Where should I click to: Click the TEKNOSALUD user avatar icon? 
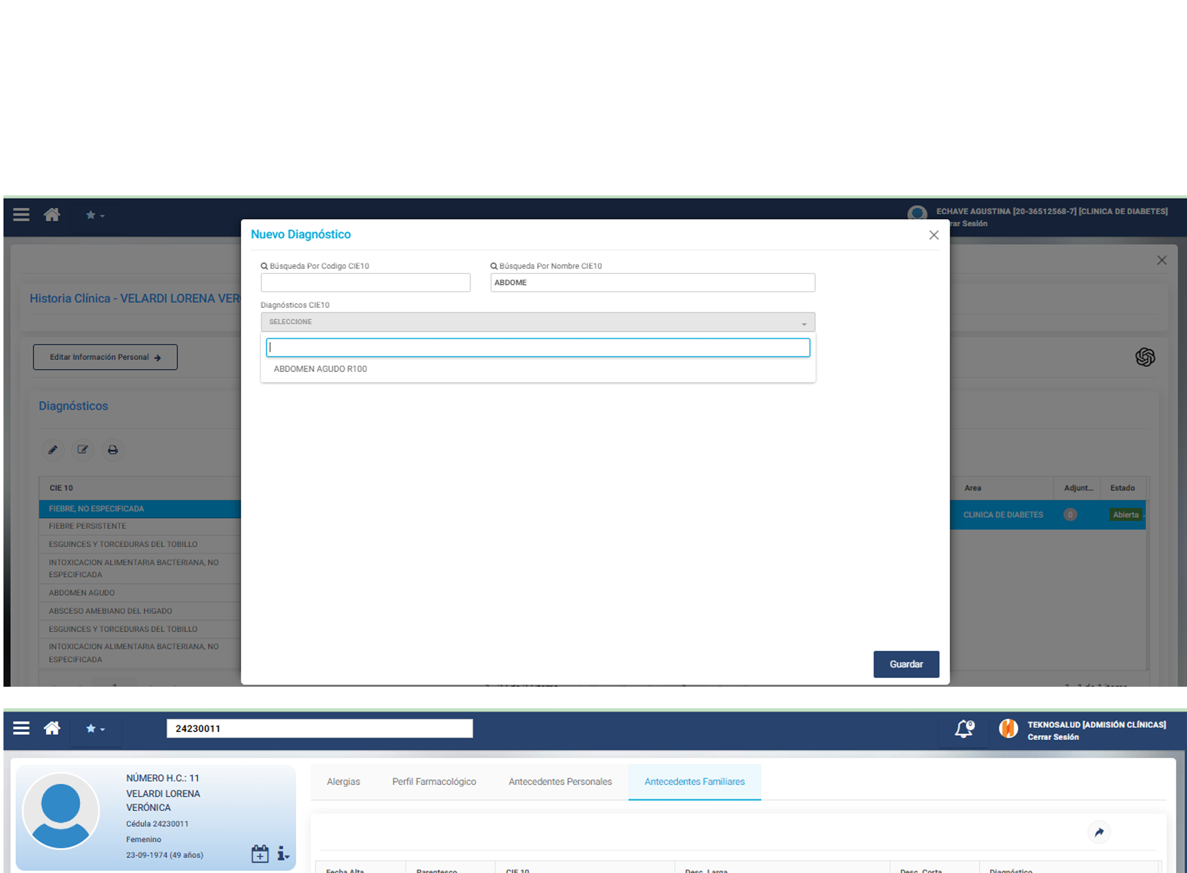pyautogui.click(x=1008, y=728)
